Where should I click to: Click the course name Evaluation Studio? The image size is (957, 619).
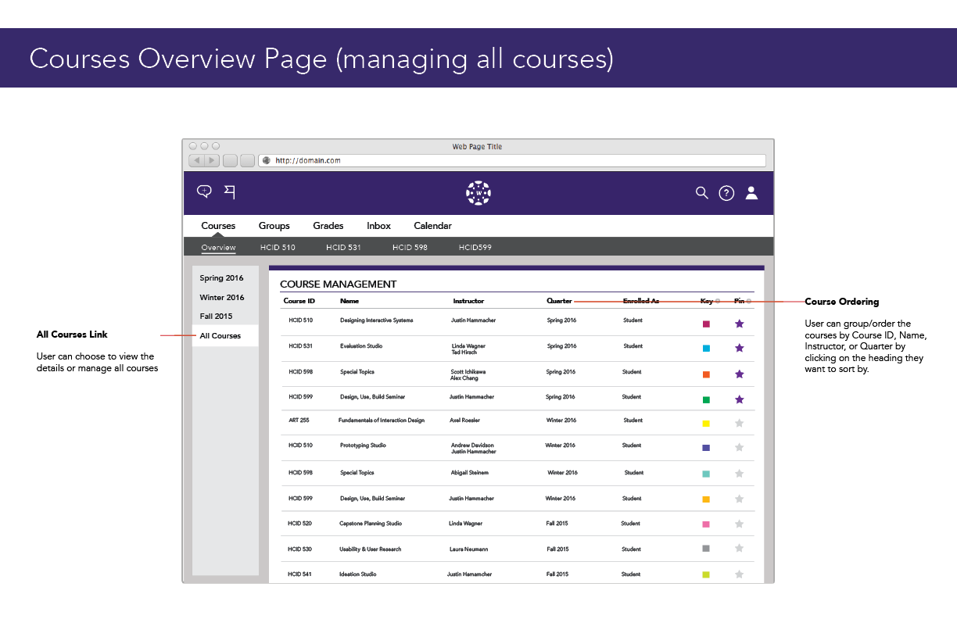point(361,346)
